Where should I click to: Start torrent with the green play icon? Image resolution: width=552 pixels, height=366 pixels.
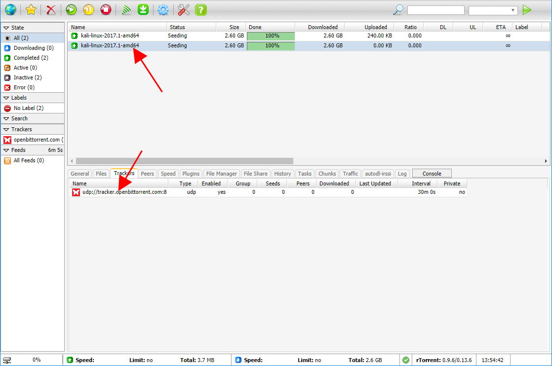pos(71,9)
